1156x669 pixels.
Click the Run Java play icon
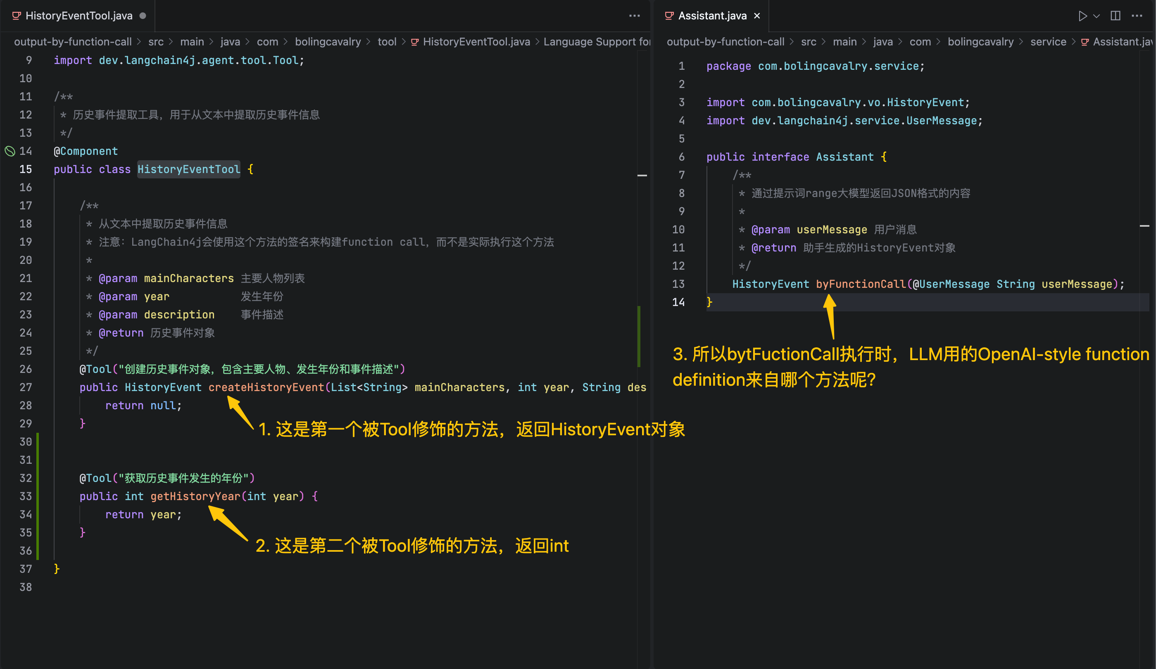pos(1082,16)
